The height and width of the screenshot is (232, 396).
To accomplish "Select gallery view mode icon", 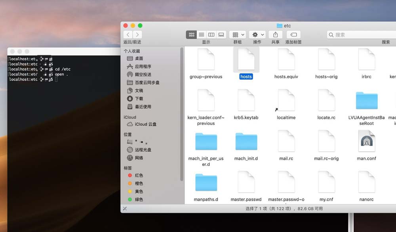I will pyautogui.click(x=221, y=35).
